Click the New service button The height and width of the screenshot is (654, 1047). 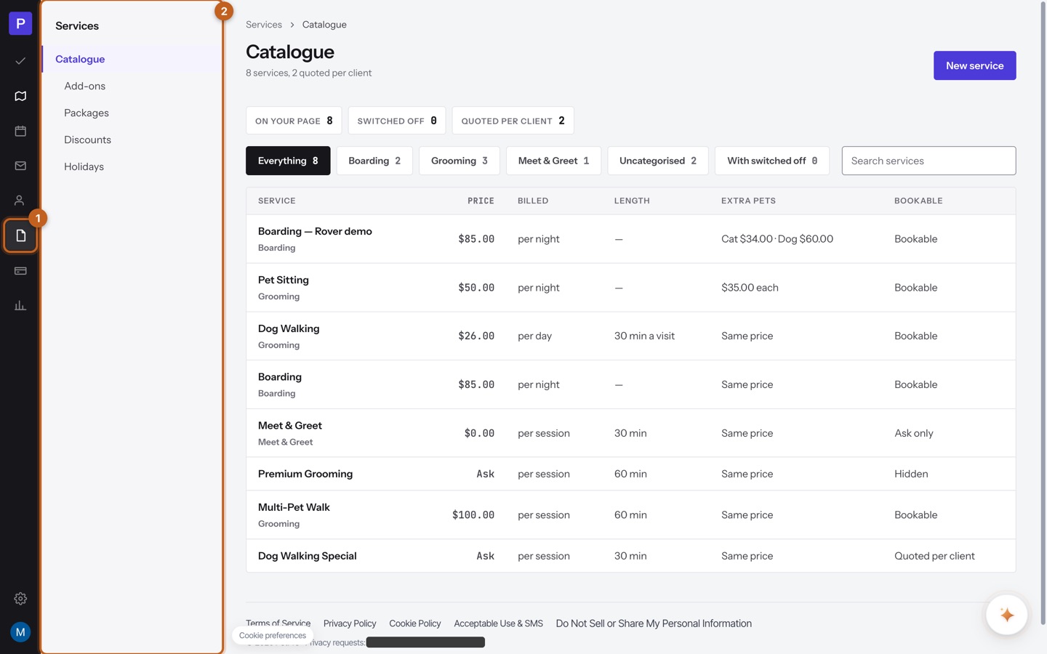[974, 65]
